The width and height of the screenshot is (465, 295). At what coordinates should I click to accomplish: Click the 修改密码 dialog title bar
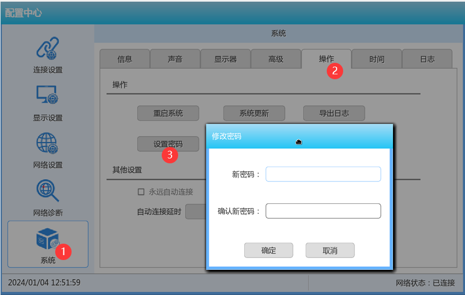(x=299, y=137)
